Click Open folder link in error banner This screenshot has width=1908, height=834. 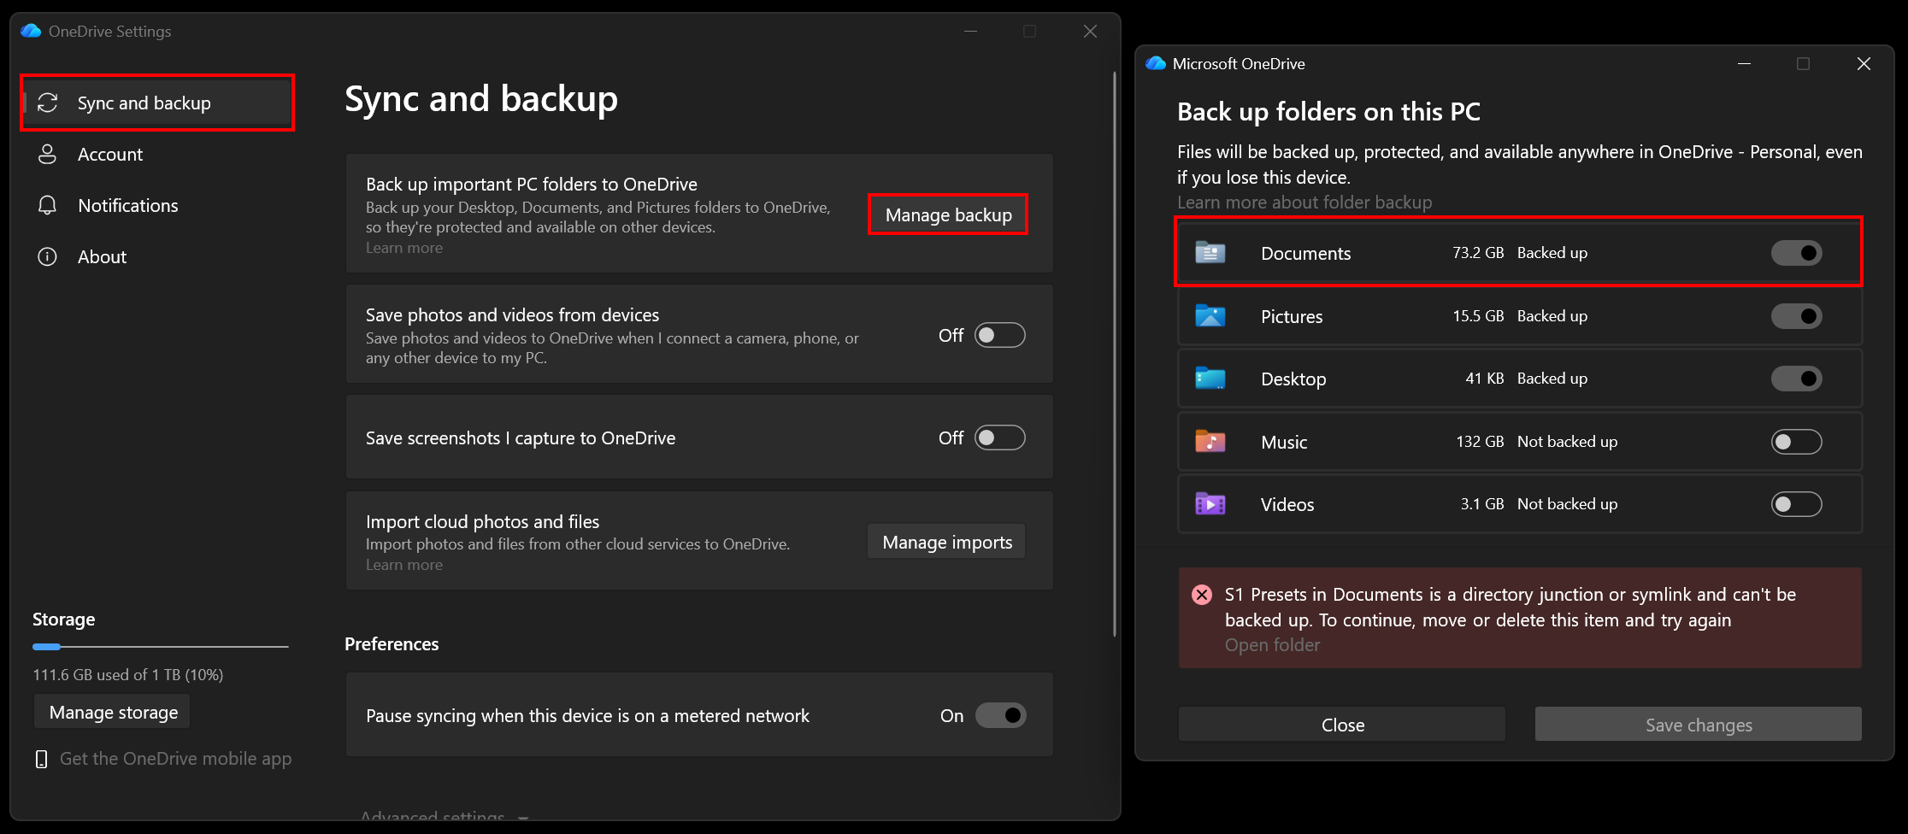(1272, 645)
